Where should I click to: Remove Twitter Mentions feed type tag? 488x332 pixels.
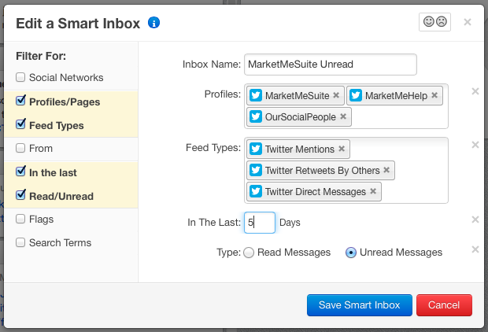[342, 149]
